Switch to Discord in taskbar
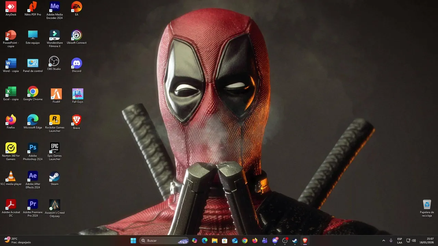This screenshot has width=438, height=246. [x=275, y=241]
